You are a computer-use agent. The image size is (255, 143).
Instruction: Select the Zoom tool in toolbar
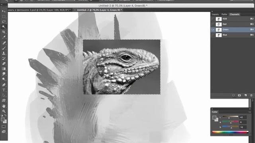(4, 111)
